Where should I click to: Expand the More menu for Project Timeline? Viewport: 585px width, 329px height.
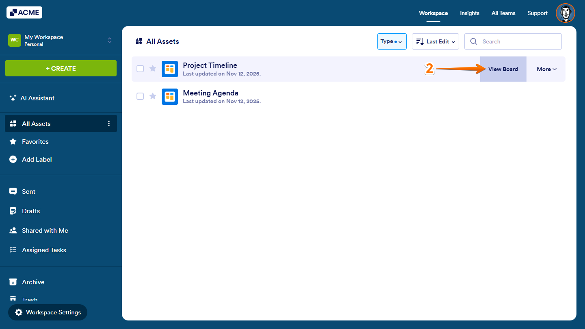[546, 69]
